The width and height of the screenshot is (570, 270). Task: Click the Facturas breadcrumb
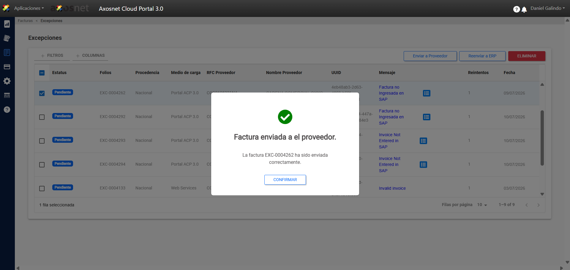pyautogui.click(x=25, y=21)
